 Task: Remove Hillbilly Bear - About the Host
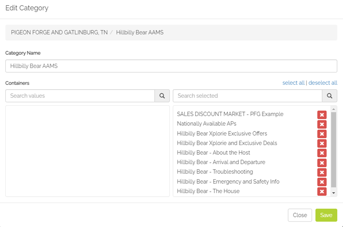(x=322, y=153)
